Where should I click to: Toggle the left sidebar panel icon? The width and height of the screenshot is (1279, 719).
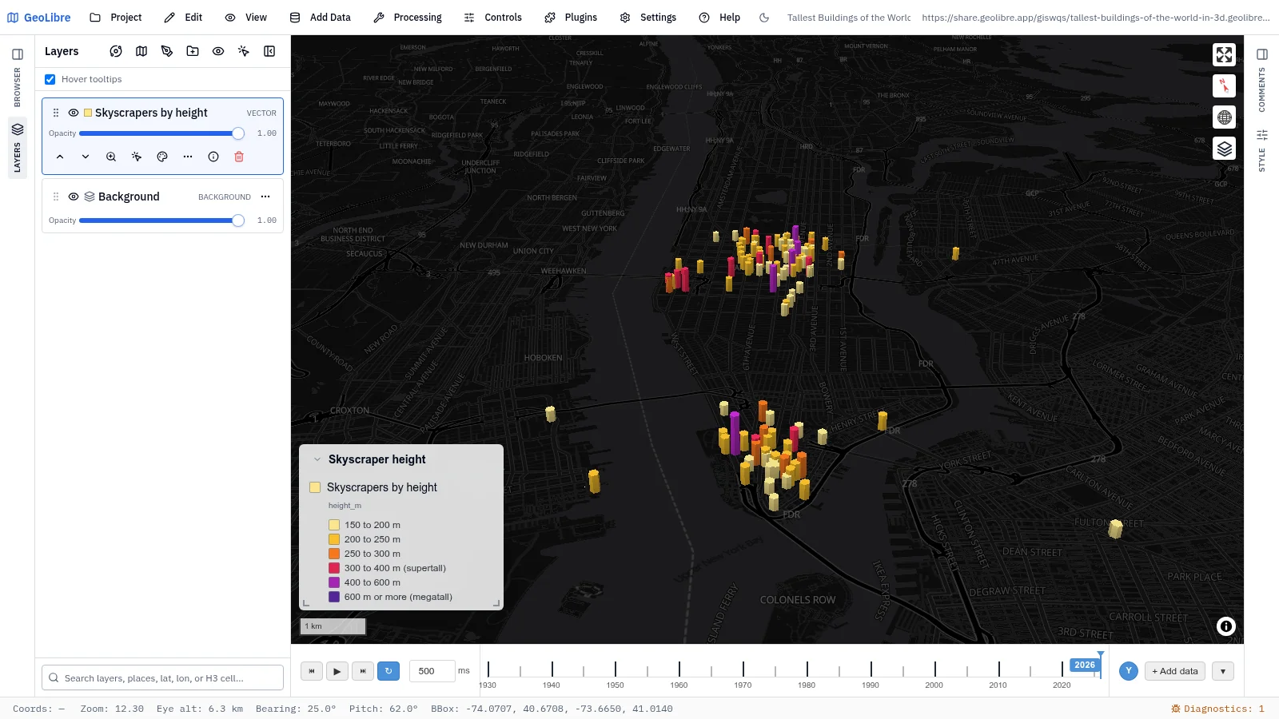18,54
